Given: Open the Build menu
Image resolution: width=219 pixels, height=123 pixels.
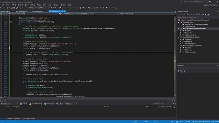Looking at the screenshot, I should tap(27, 5).
